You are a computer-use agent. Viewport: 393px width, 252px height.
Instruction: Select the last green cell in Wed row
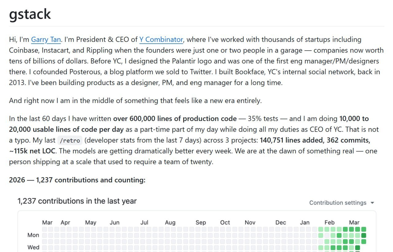coord(358,248)
